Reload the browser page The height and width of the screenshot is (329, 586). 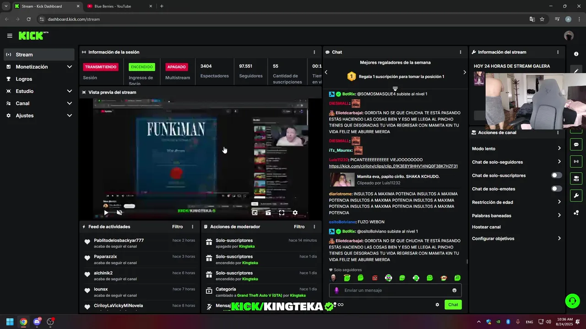(28, 19)
